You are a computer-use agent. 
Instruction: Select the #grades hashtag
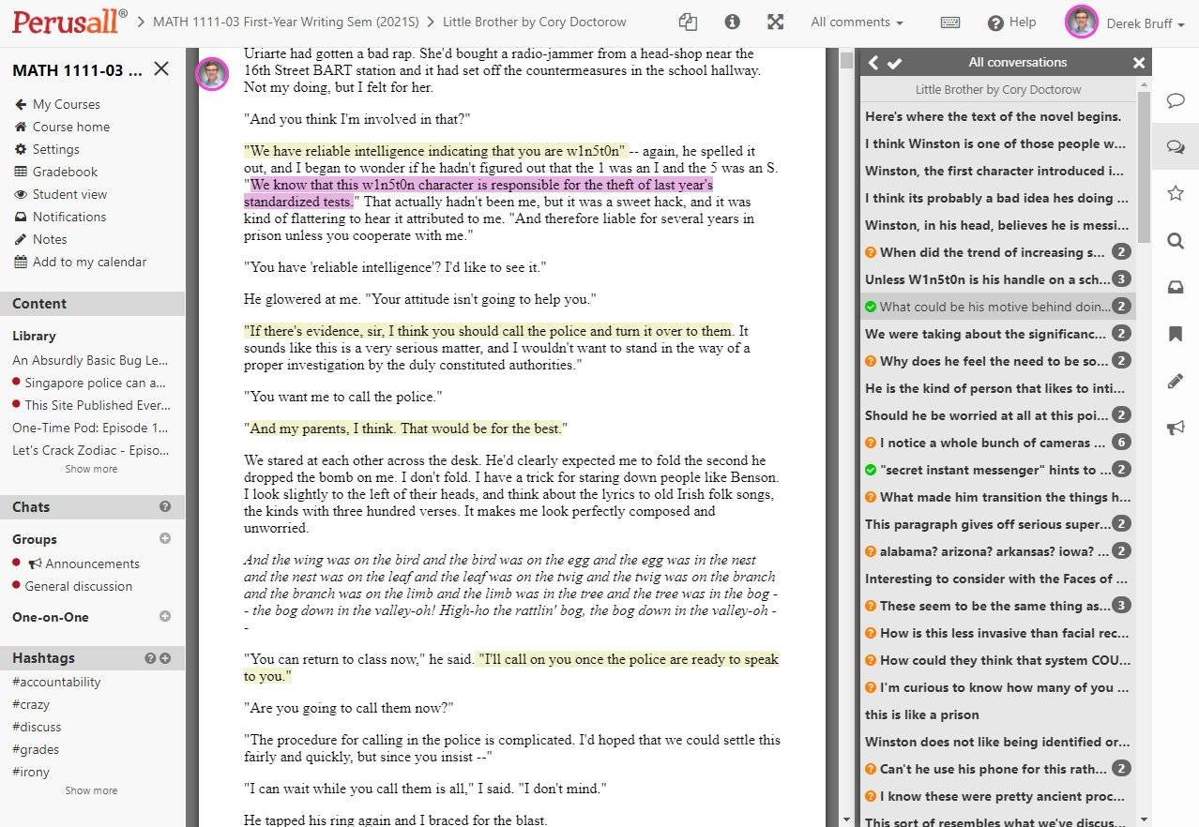point(36,749)
